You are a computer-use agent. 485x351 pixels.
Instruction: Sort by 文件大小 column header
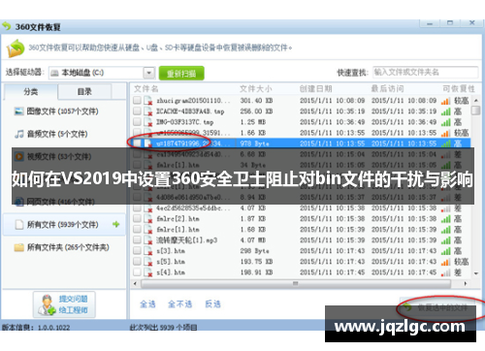[256, 88]
